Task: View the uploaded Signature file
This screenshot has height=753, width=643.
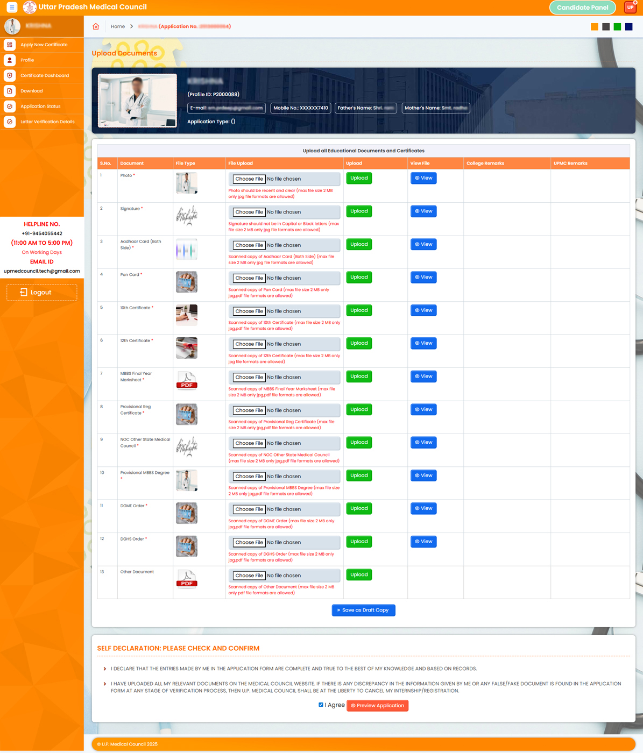Action: (x=423, y=211)
